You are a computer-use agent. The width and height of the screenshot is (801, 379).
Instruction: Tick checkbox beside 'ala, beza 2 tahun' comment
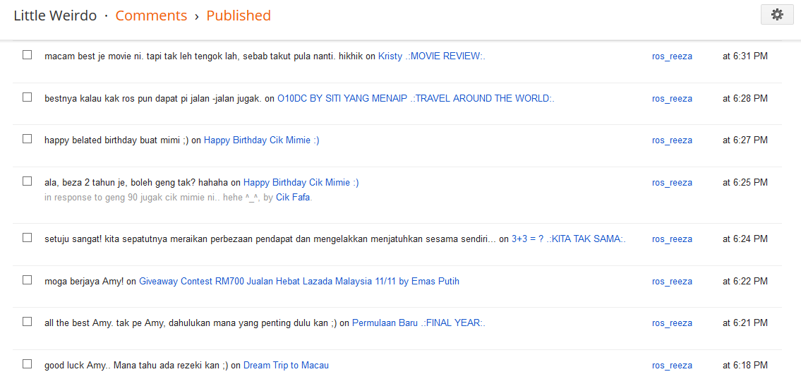point(27,181)
